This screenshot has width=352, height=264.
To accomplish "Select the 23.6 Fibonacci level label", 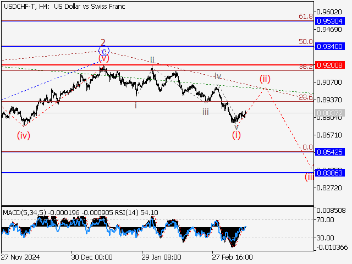I will 306,97.
